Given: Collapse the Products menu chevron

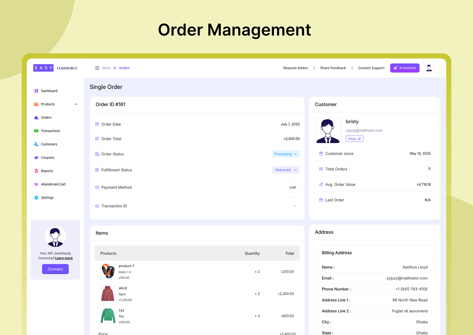Looking at the screenshot, I should pyautogui.click(x=76, y=104).
